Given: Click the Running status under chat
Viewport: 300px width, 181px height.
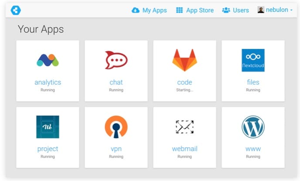Looking at the screenshot, I should pos(116,90).
